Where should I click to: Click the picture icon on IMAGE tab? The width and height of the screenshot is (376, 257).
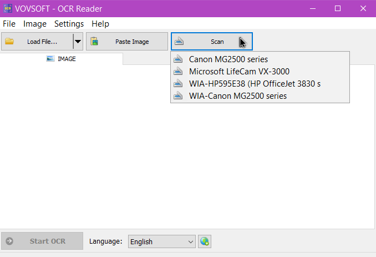(50, 58)
